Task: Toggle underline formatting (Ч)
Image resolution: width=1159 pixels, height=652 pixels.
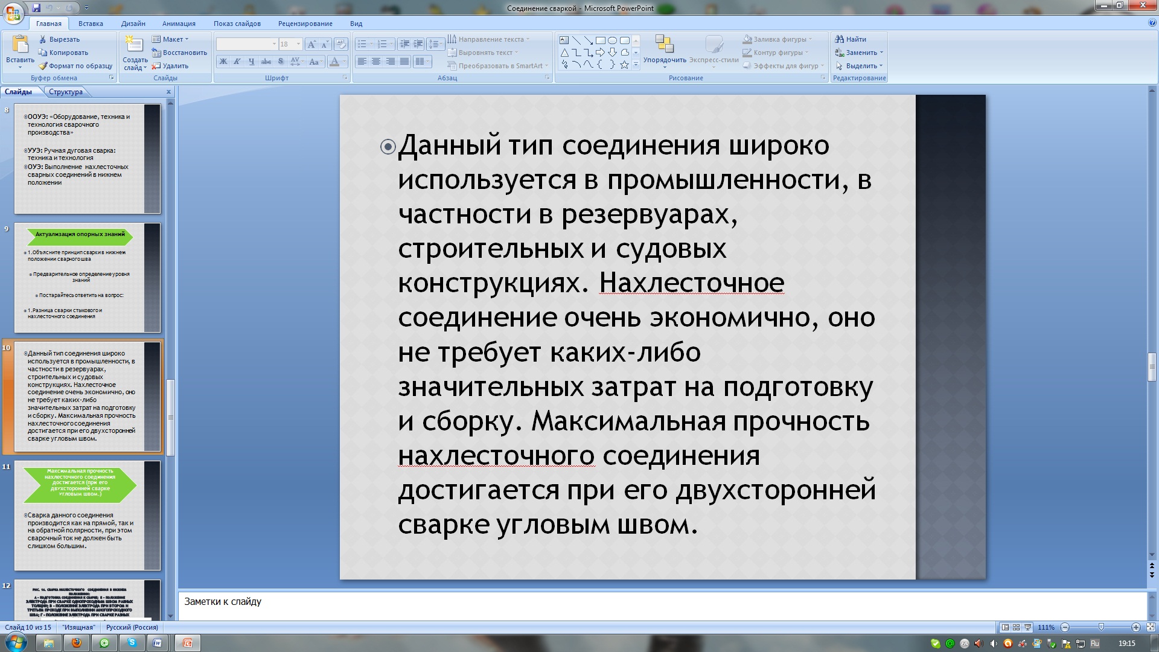Action: [x=251, y=62]
